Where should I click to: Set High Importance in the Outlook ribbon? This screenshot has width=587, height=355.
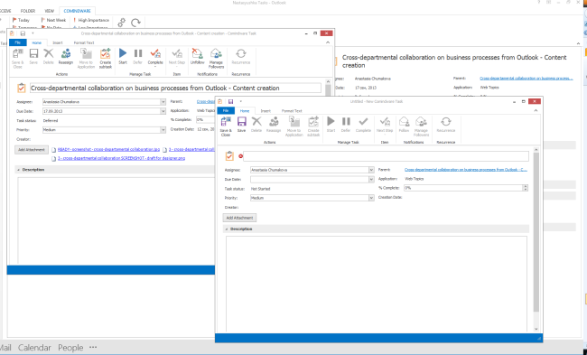click(91, 20)
